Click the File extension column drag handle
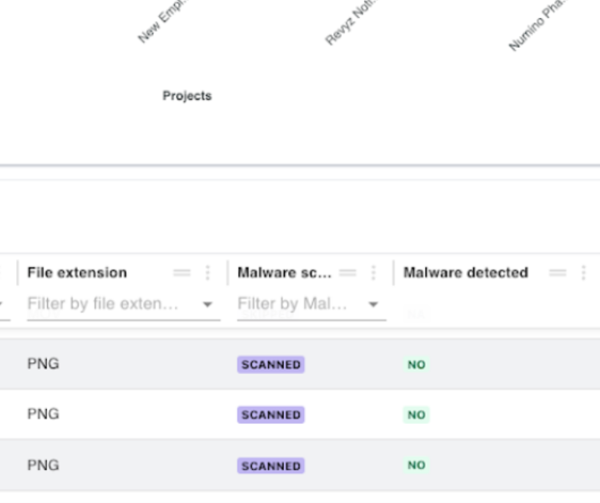 point(182,273)
